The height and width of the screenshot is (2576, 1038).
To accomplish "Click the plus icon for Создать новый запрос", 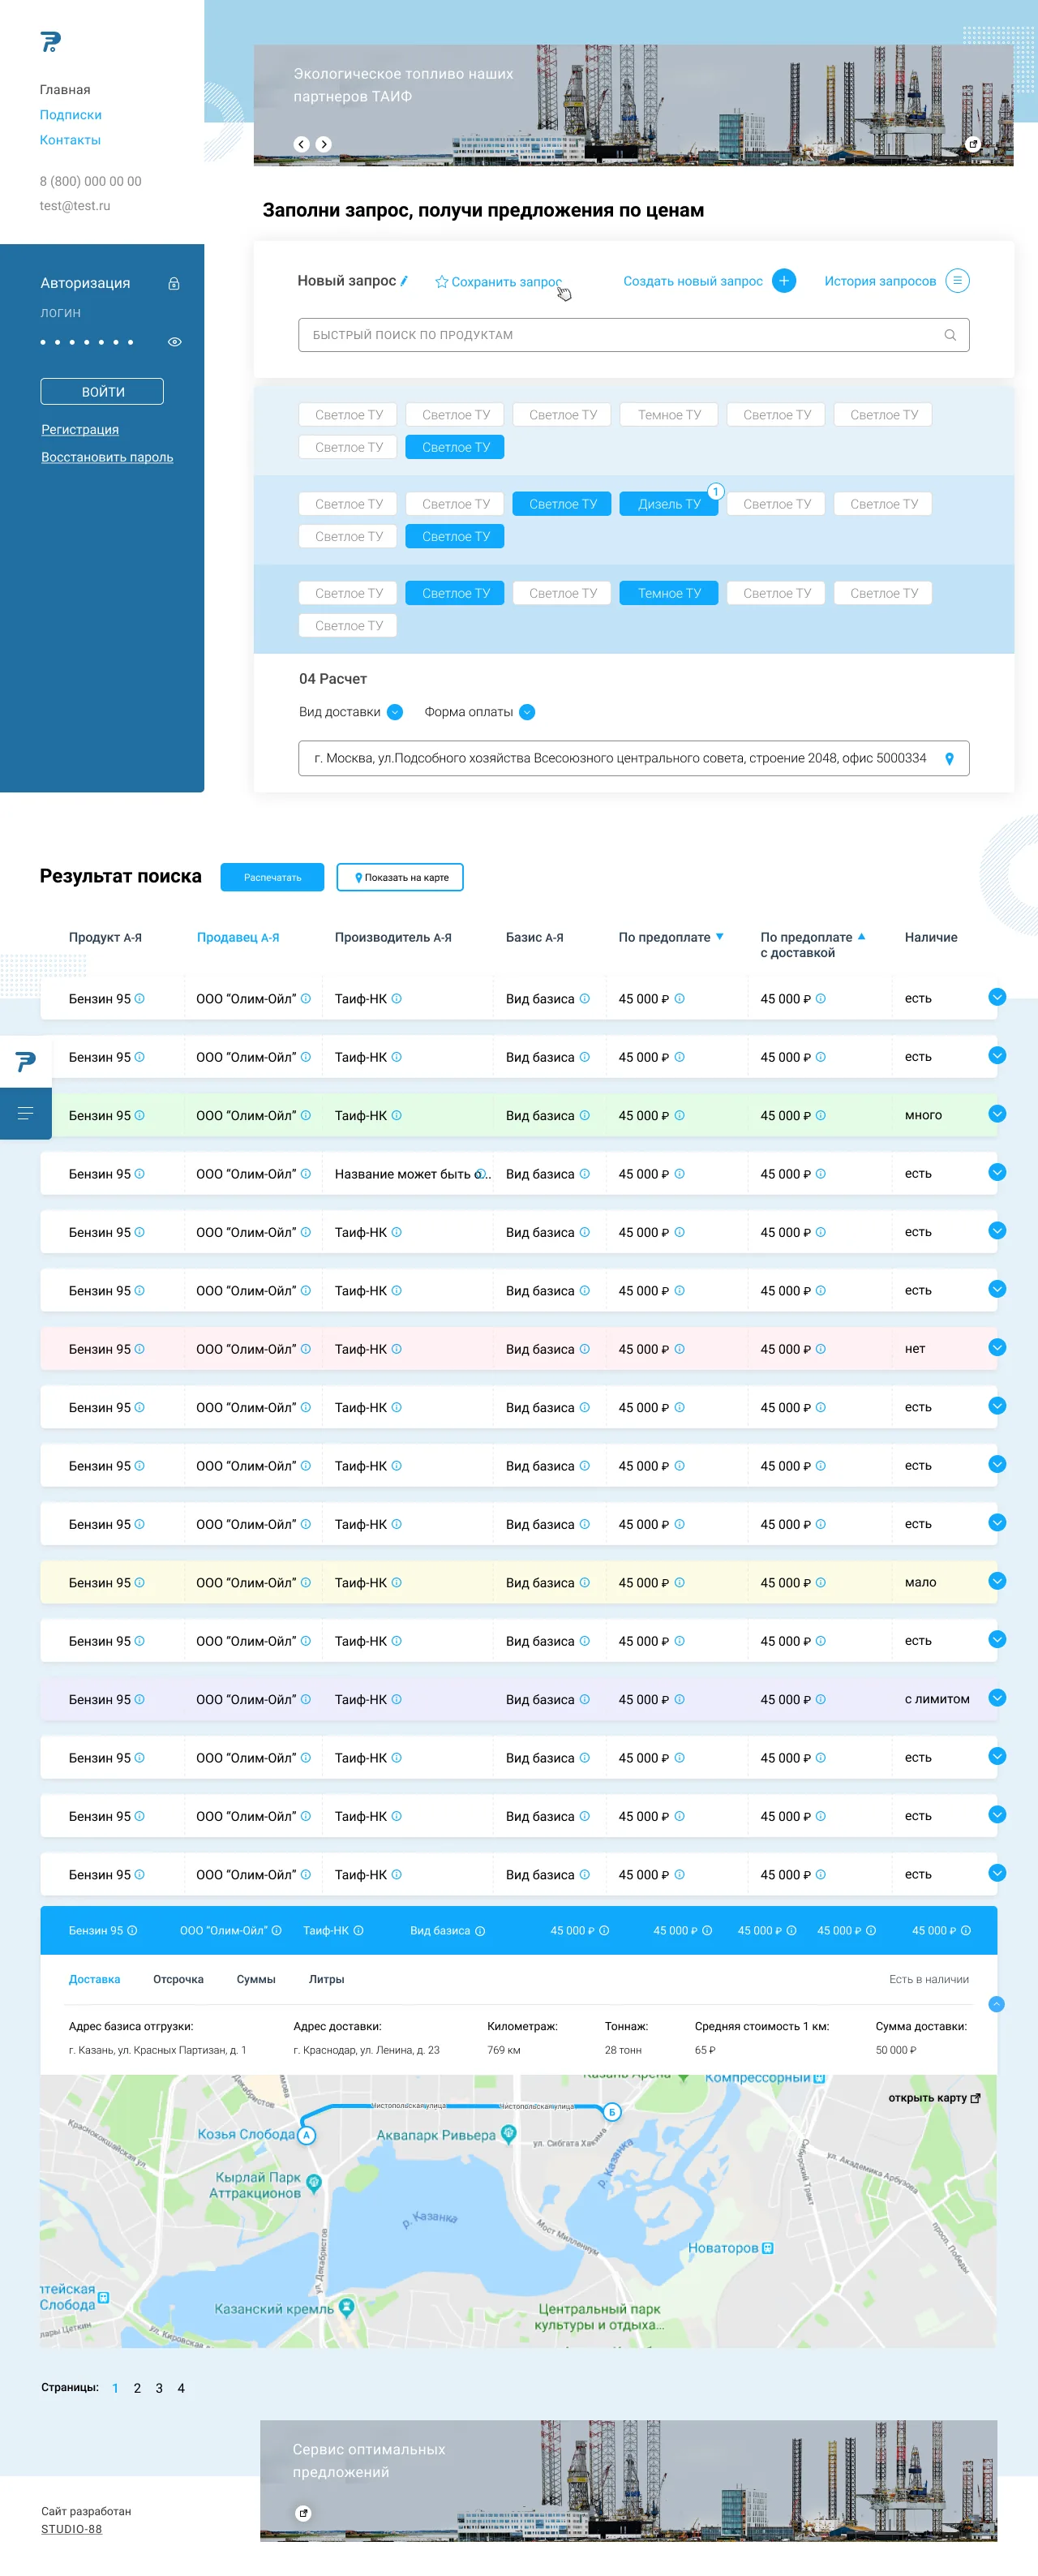I will point(784,281).
